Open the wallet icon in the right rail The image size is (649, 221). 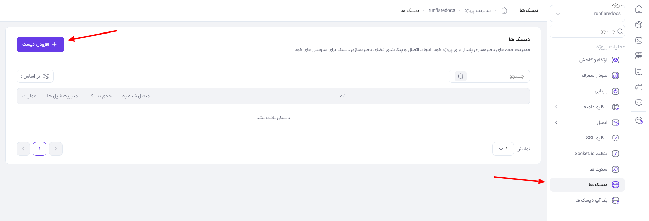[x=639, y=87]
